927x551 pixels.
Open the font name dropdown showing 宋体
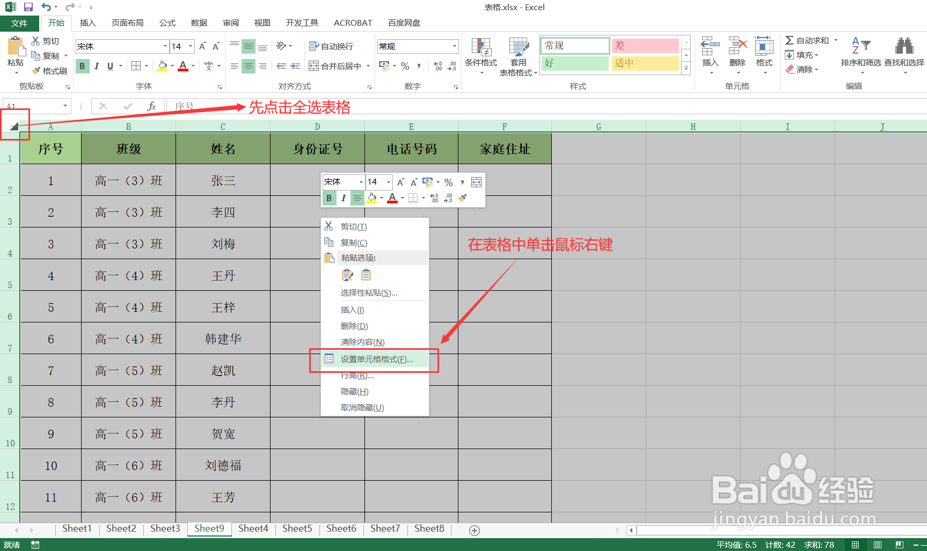(x=165, y=46)
